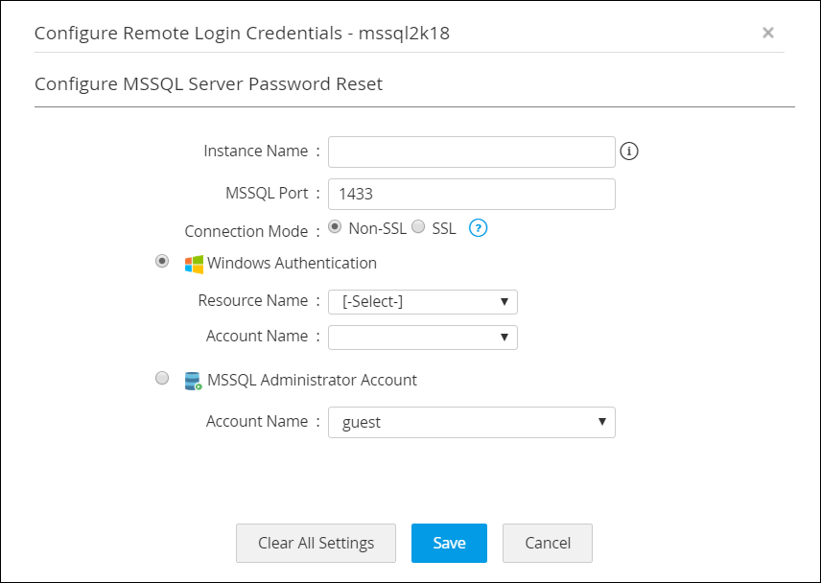The height and width of the screenshot is (583, 821).
Task: Close the Configure Remote Login Credentials dialog
Action: point(767,33)
